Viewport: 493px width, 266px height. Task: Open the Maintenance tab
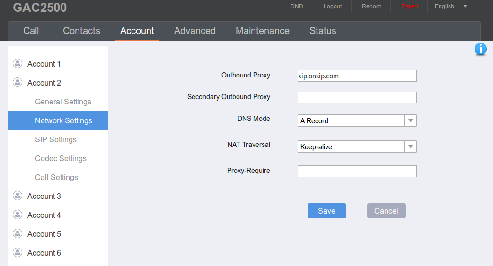coord(262,31)
